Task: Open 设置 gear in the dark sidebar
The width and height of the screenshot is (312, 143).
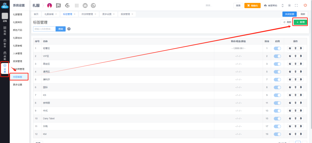Action: click(x=5, y=68)
